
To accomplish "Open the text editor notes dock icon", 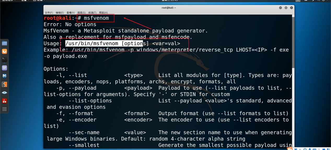I will click(x=4, y=68).
